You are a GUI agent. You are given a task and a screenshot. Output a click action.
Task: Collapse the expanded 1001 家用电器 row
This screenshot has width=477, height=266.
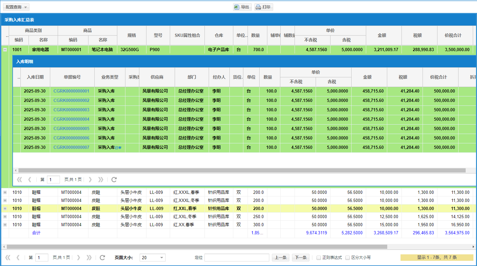(5, 50)
